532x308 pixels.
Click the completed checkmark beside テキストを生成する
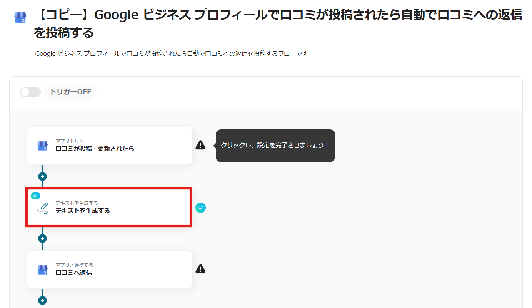pyautogui.click(x=200, y=208)
